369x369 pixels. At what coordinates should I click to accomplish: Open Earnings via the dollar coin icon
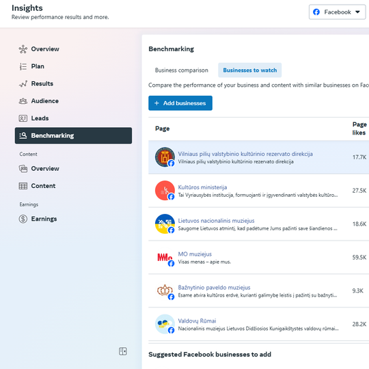(23, 219)
